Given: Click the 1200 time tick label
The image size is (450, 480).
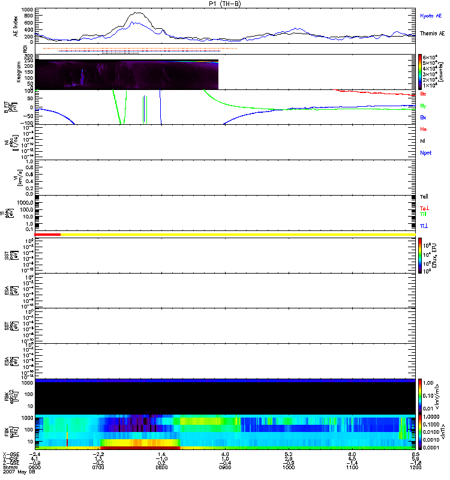Looking at the screenshot, I should coord(415,467).
